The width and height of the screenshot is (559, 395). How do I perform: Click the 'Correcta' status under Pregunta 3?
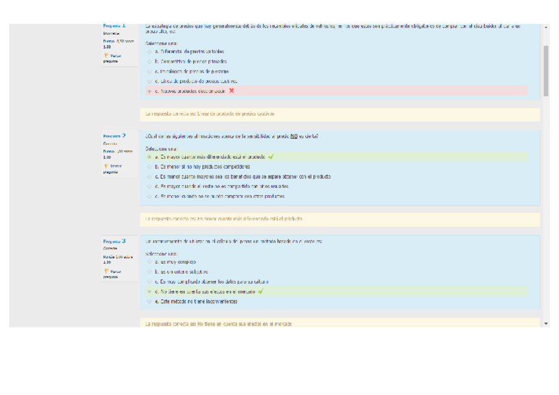click(110, 248)
